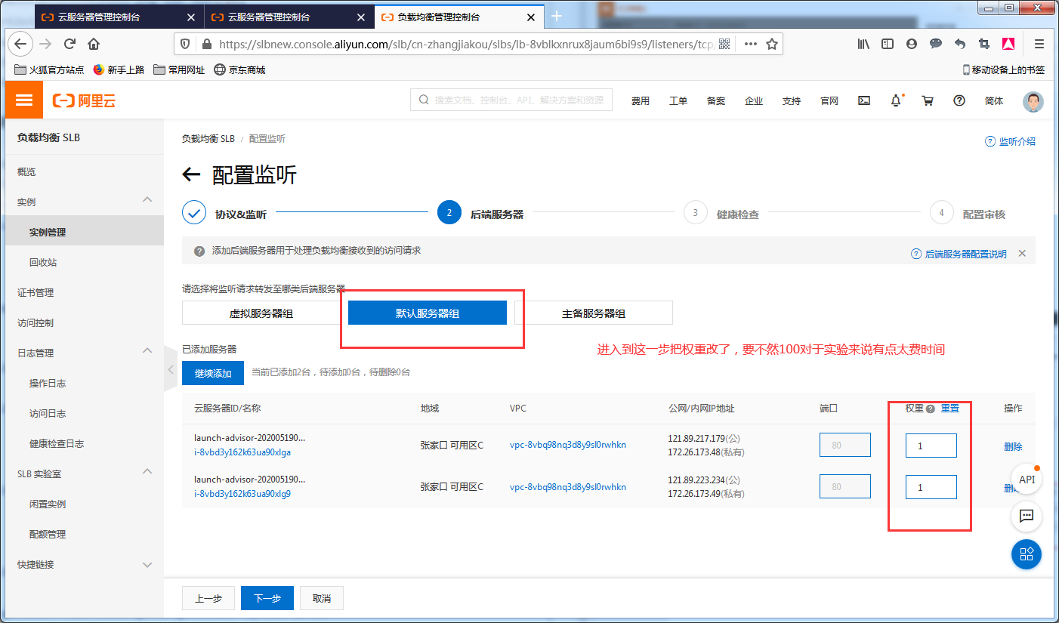Open the Firefox library icon
The height and width of the screenshot is (623, 1059).
click(863, 44)
